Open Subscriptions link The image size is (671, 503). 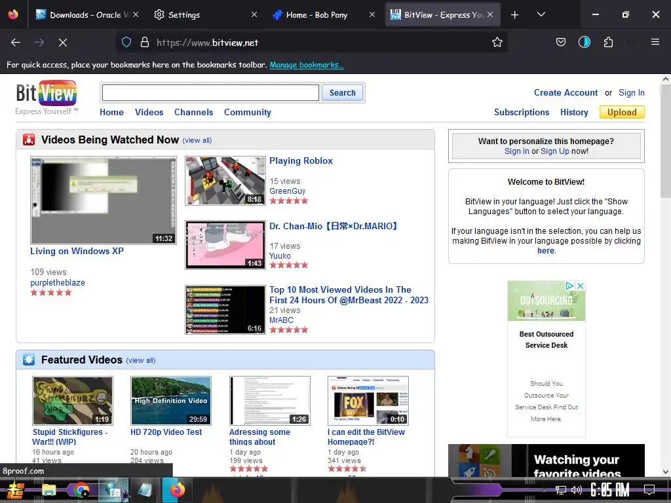click(521, 113)
